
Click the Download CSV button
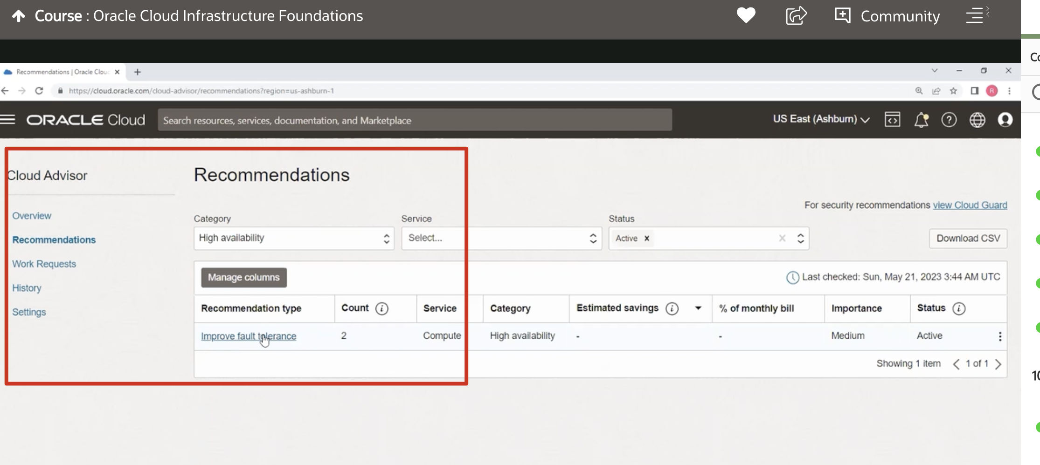[x=968, y=239]
